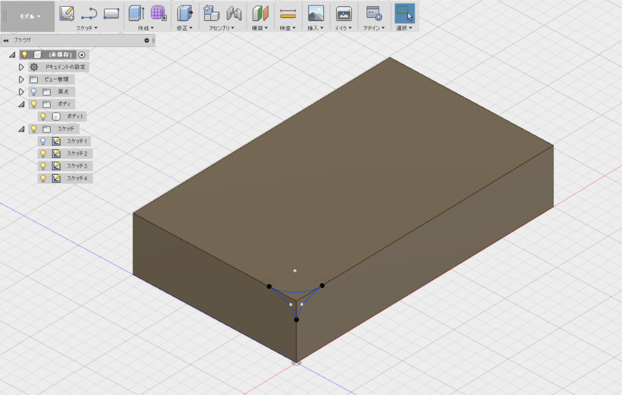This screenshot has width=622, height=395.
Task: Select the Insert image icon
Action: click(x=316, y=13)
